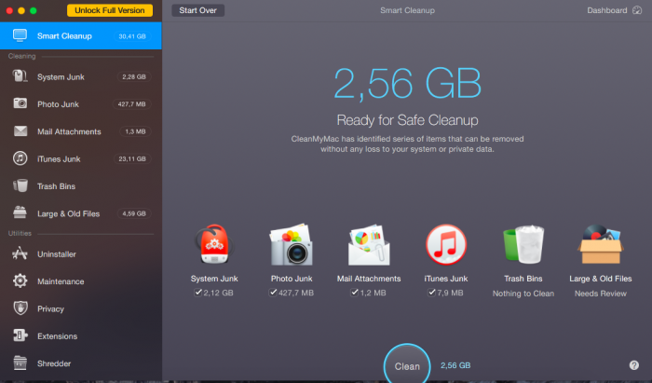Viewport: 652px width, 383px height.
Task: Open the Privacy module label
Action: [50, 309]
